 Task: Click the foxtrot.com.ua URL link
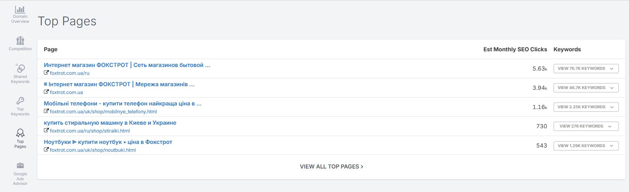click(x=66, y=92)
